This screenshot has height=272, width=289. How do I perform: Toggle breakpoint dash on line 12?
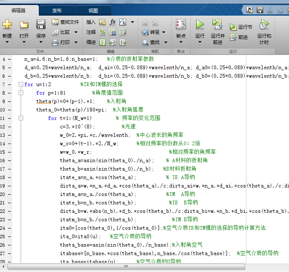point(10,127)
